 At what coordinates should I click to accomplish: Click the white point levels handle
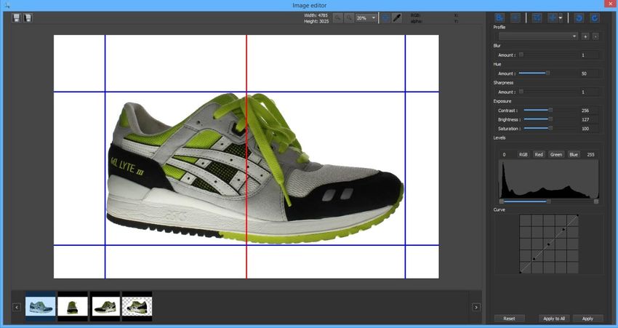point(596,201)
